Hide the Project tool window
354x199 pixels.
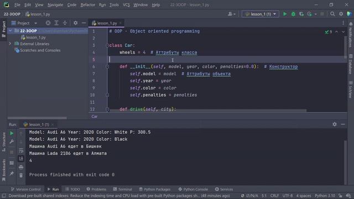pyautogui.click(x=84, y=23)
